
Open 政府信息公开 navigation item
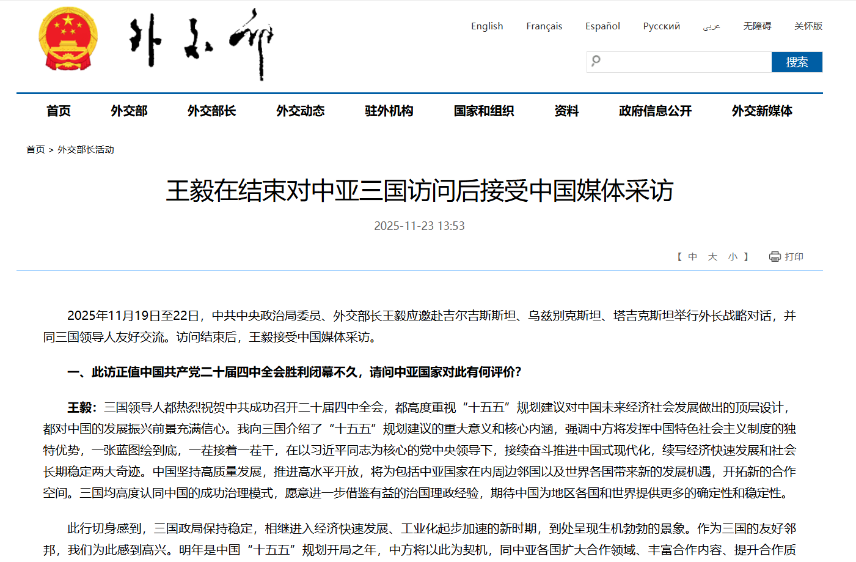tap(655, 111)
